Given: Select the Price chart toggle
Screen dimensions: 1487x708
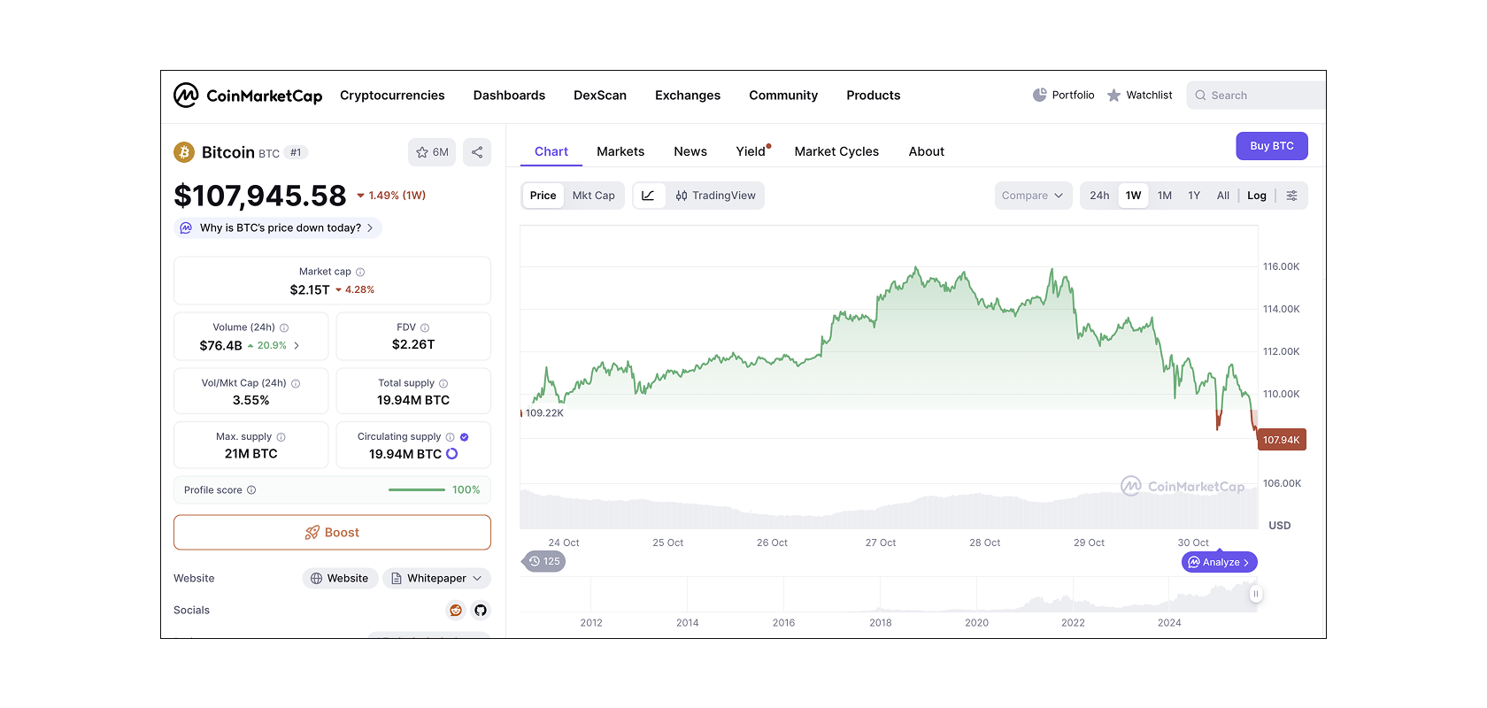Looking at the screenshot, I should pyautogui.click(x=543, y=196).
